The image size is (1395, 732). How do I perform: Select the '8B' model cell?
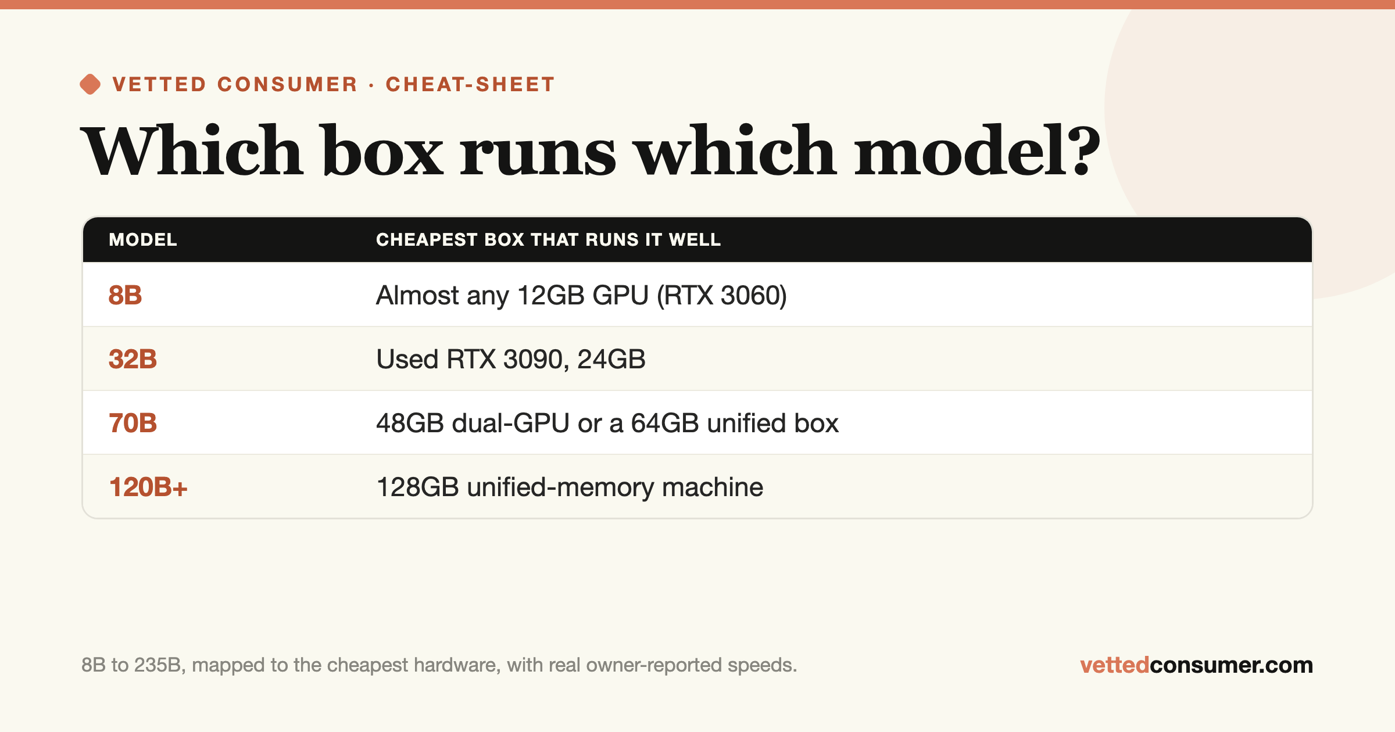[125, 295]
